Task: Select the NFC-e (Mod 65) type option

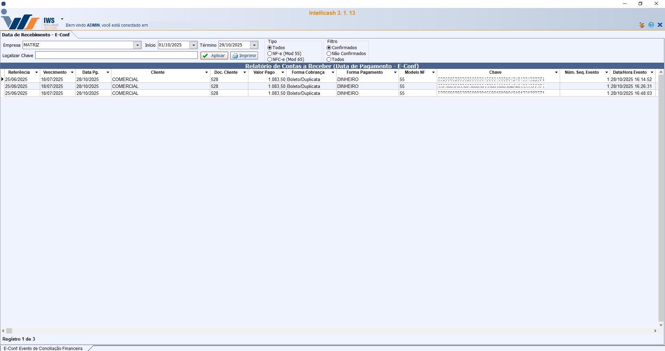Action: click(x=269, y=60)
